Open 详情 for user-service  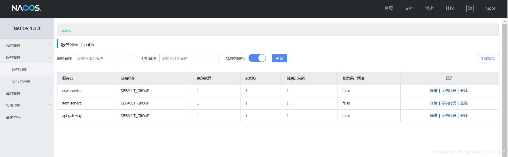433,91
